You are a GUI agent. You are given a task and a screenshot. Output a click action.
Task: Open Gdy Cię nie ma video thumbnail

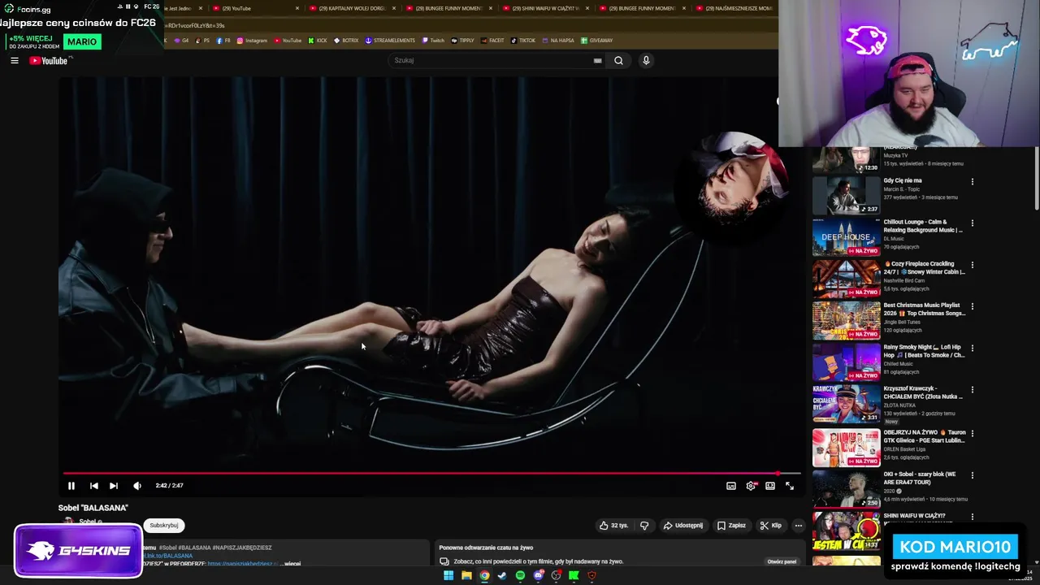coord(846,196)
